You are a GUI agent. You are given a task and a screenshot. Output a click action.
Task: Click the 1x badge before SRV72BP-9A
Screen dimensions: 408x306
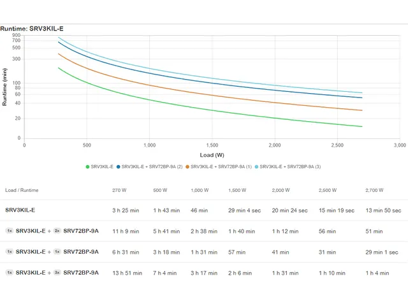coord(57,252)
